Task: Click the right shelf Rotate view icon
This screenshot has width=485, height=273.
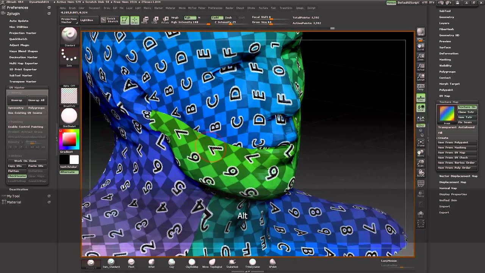Action: tap(421, 174)
